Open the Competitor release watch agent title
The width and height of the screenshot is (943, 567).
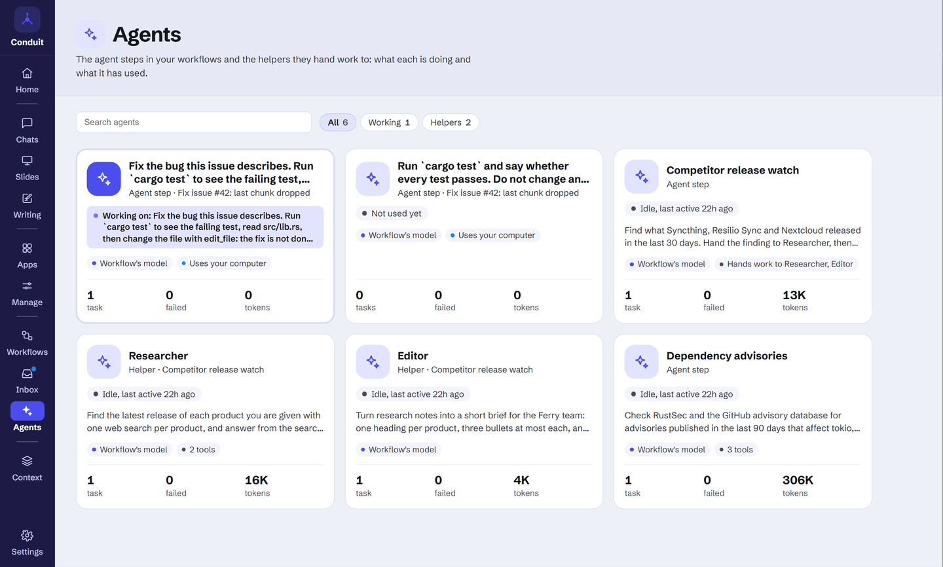[733, 170]
